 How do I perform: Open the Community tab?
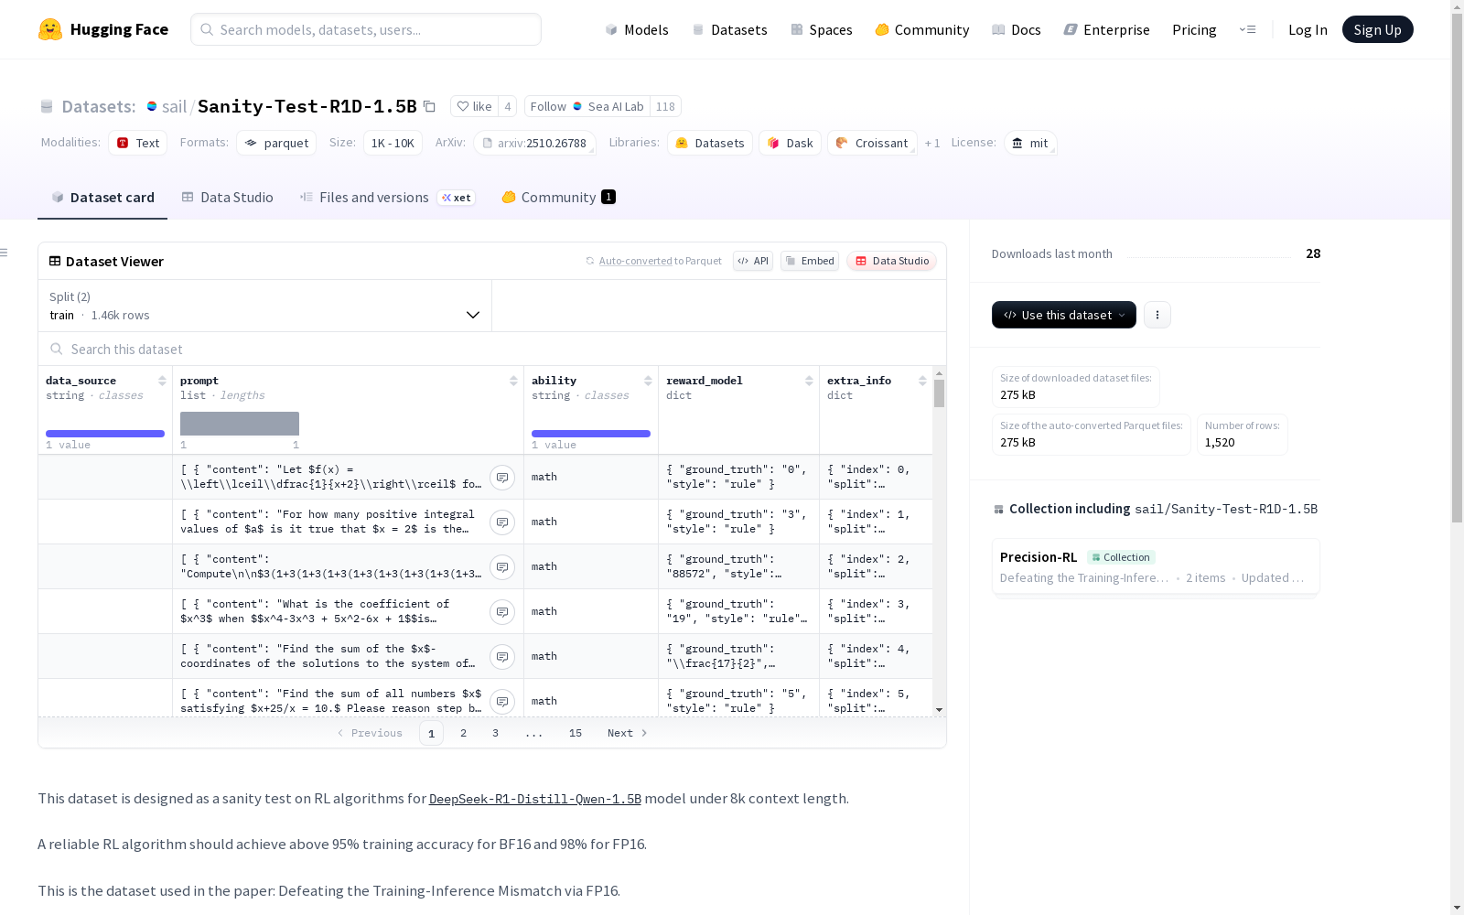[x=558, y=198]
